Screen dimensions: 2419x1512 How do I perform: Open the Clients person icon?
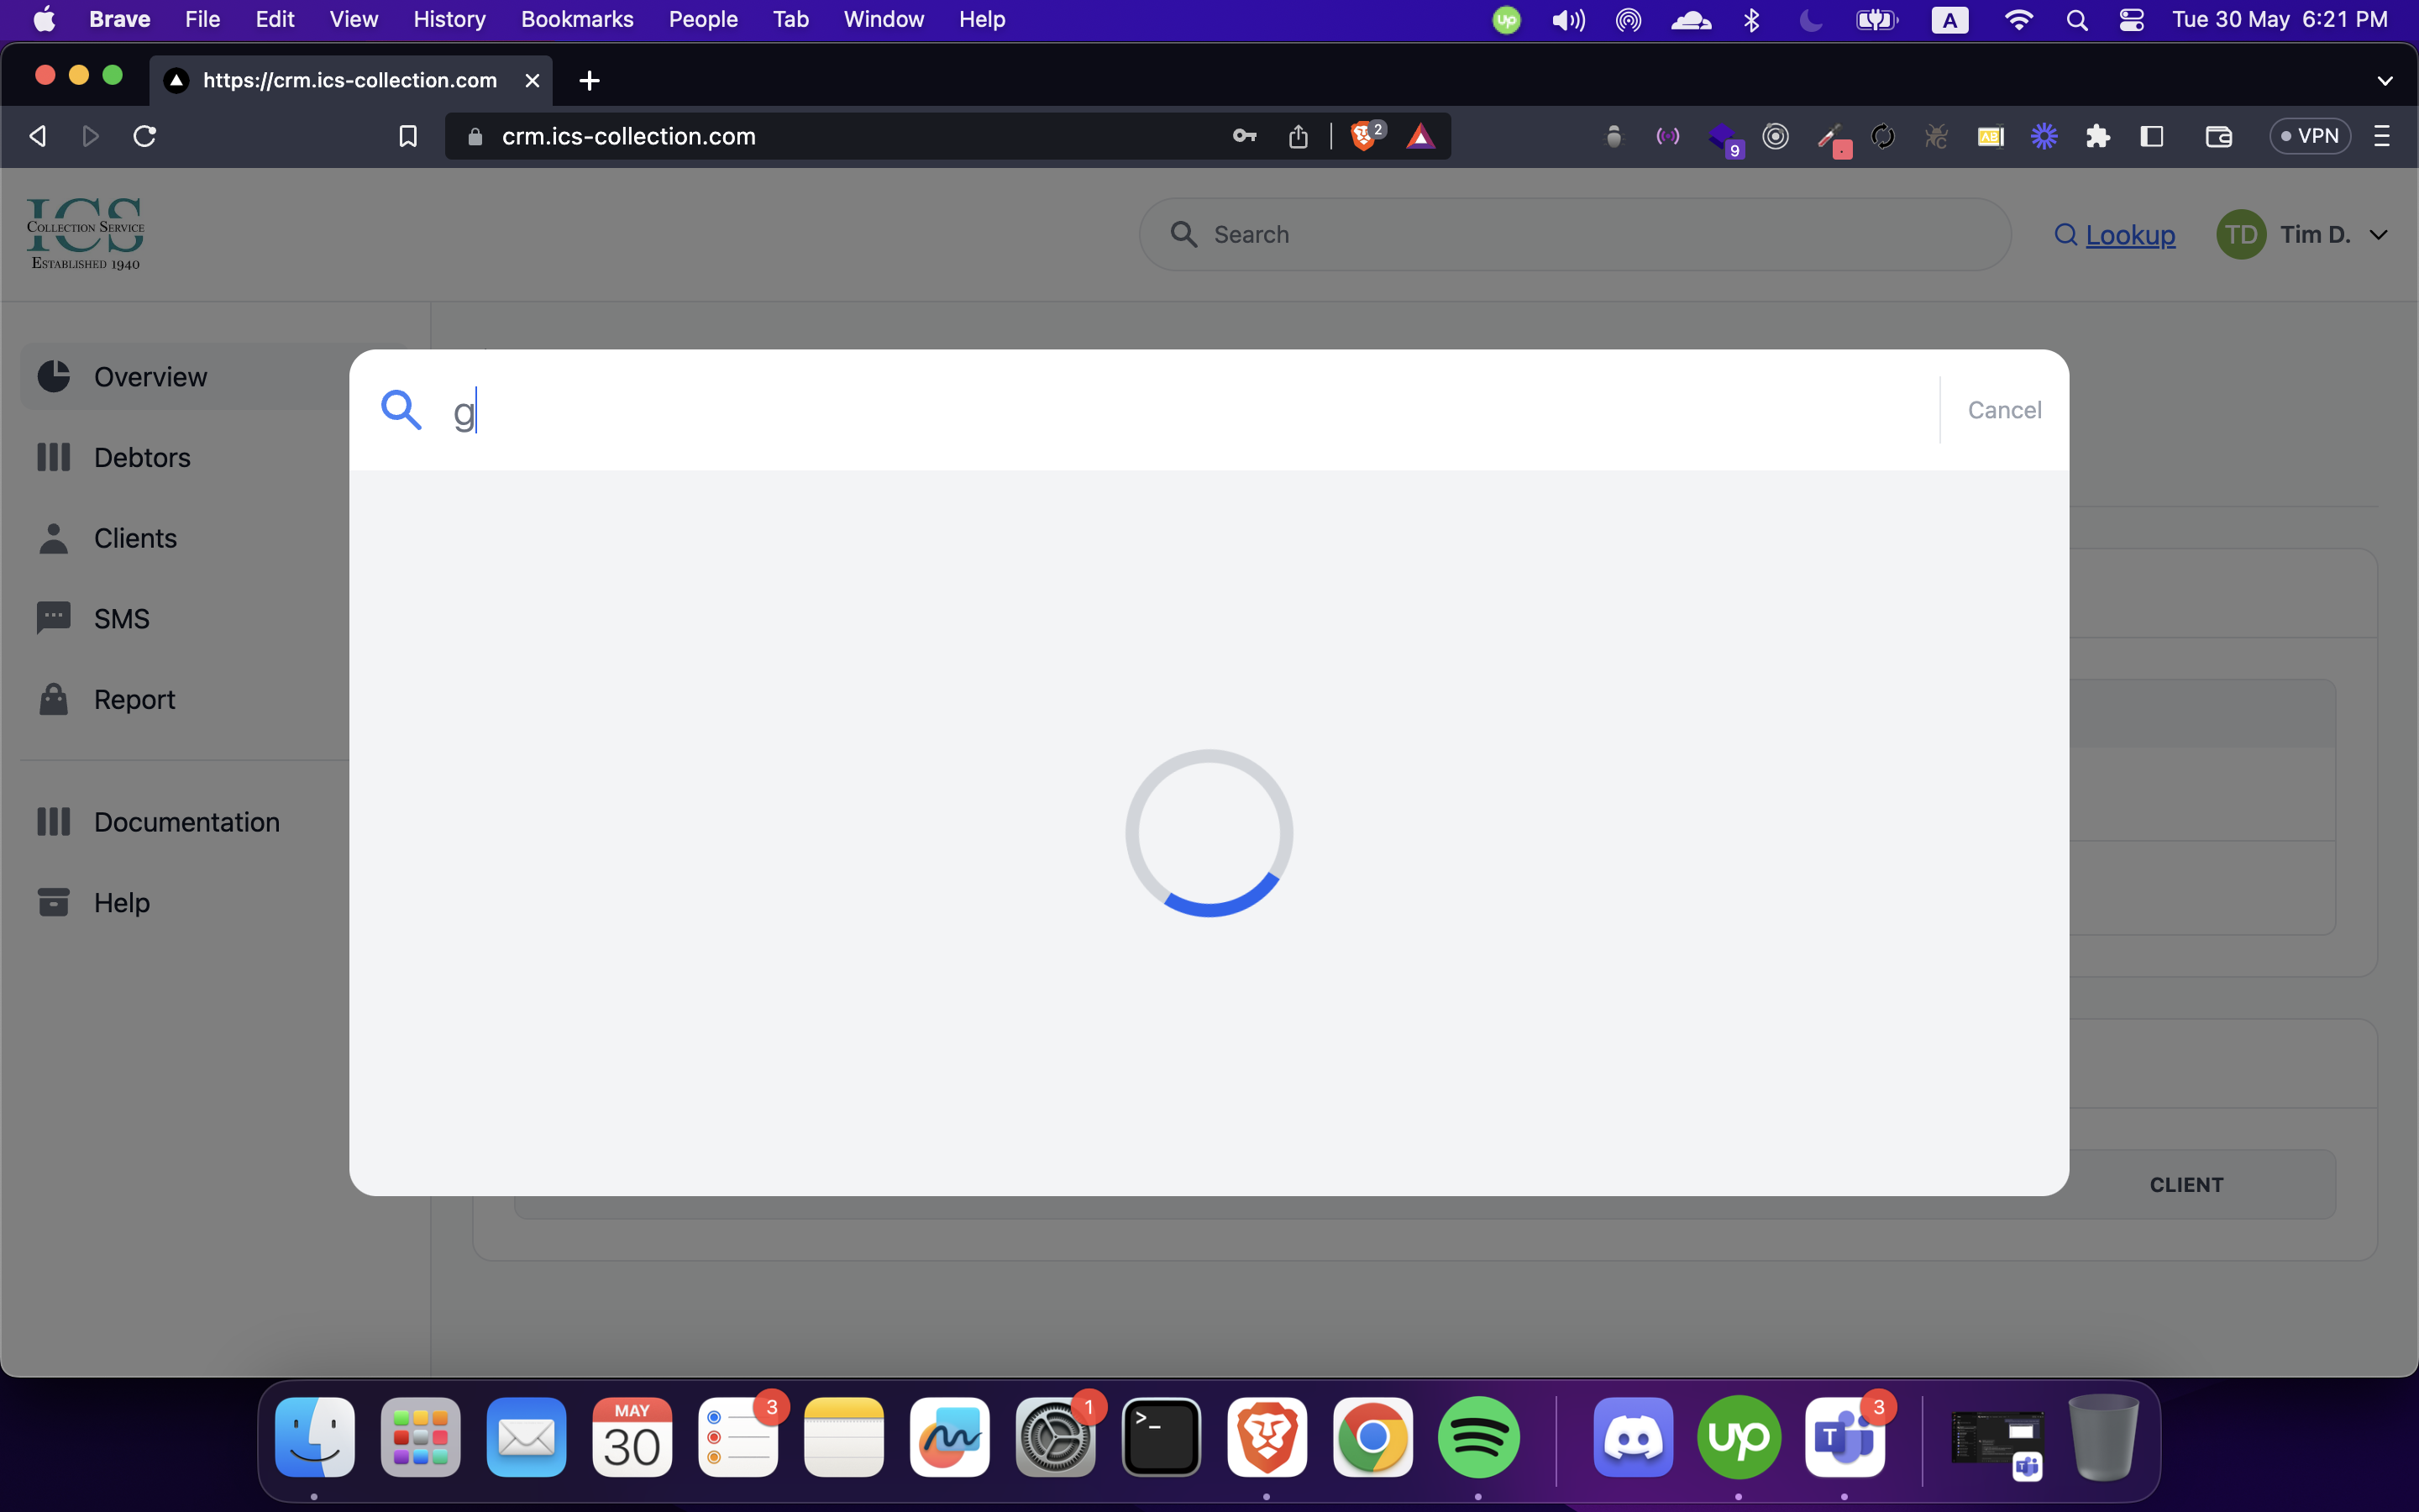tap(53, 538)
